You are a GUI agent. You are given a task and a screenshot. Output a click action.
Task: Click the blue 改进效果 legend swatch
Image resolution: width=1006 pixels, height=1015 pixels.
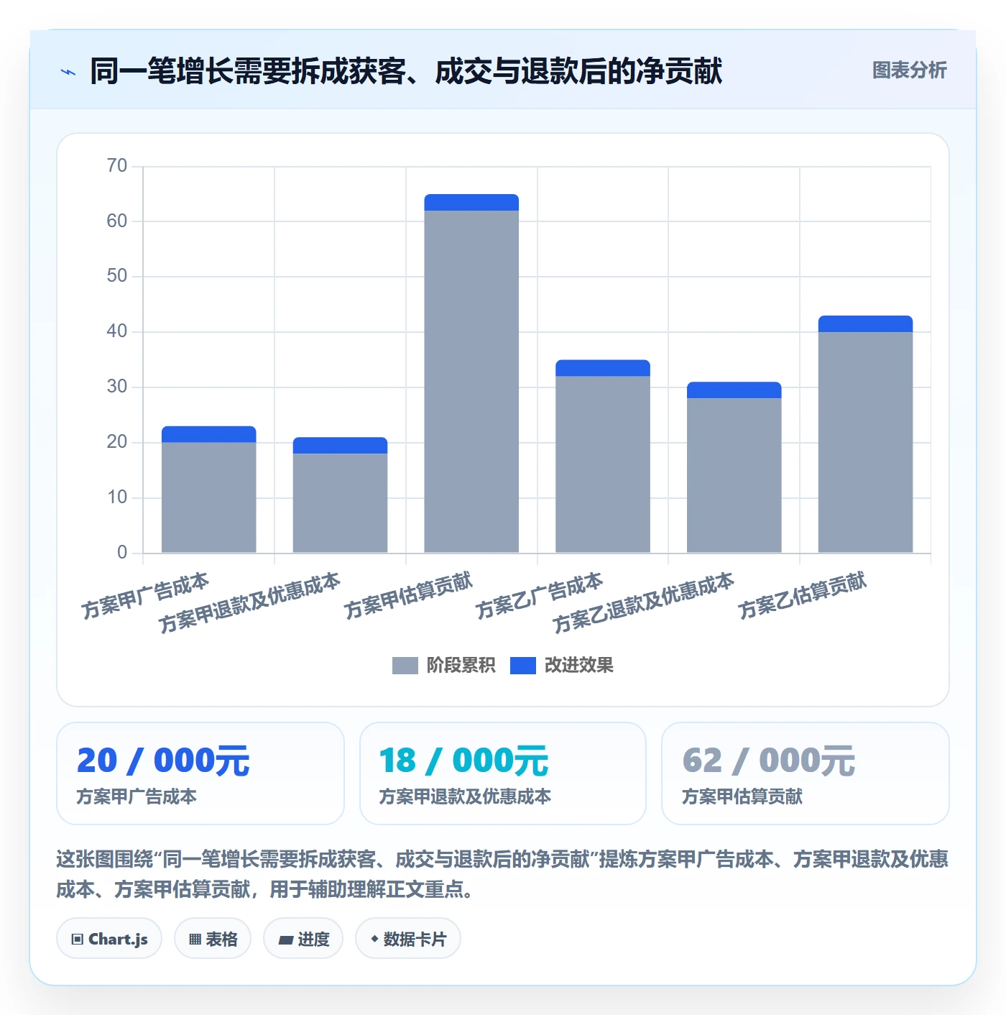pyautogui.click(x=523, y=666)
